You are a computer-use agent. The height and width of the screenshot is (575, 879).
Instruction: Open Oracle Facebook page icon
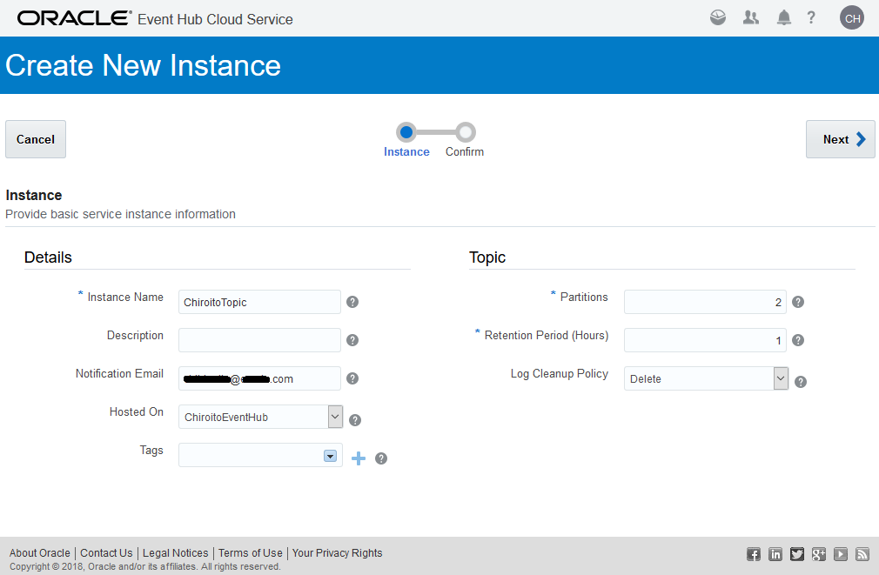[x=754, y=554]
